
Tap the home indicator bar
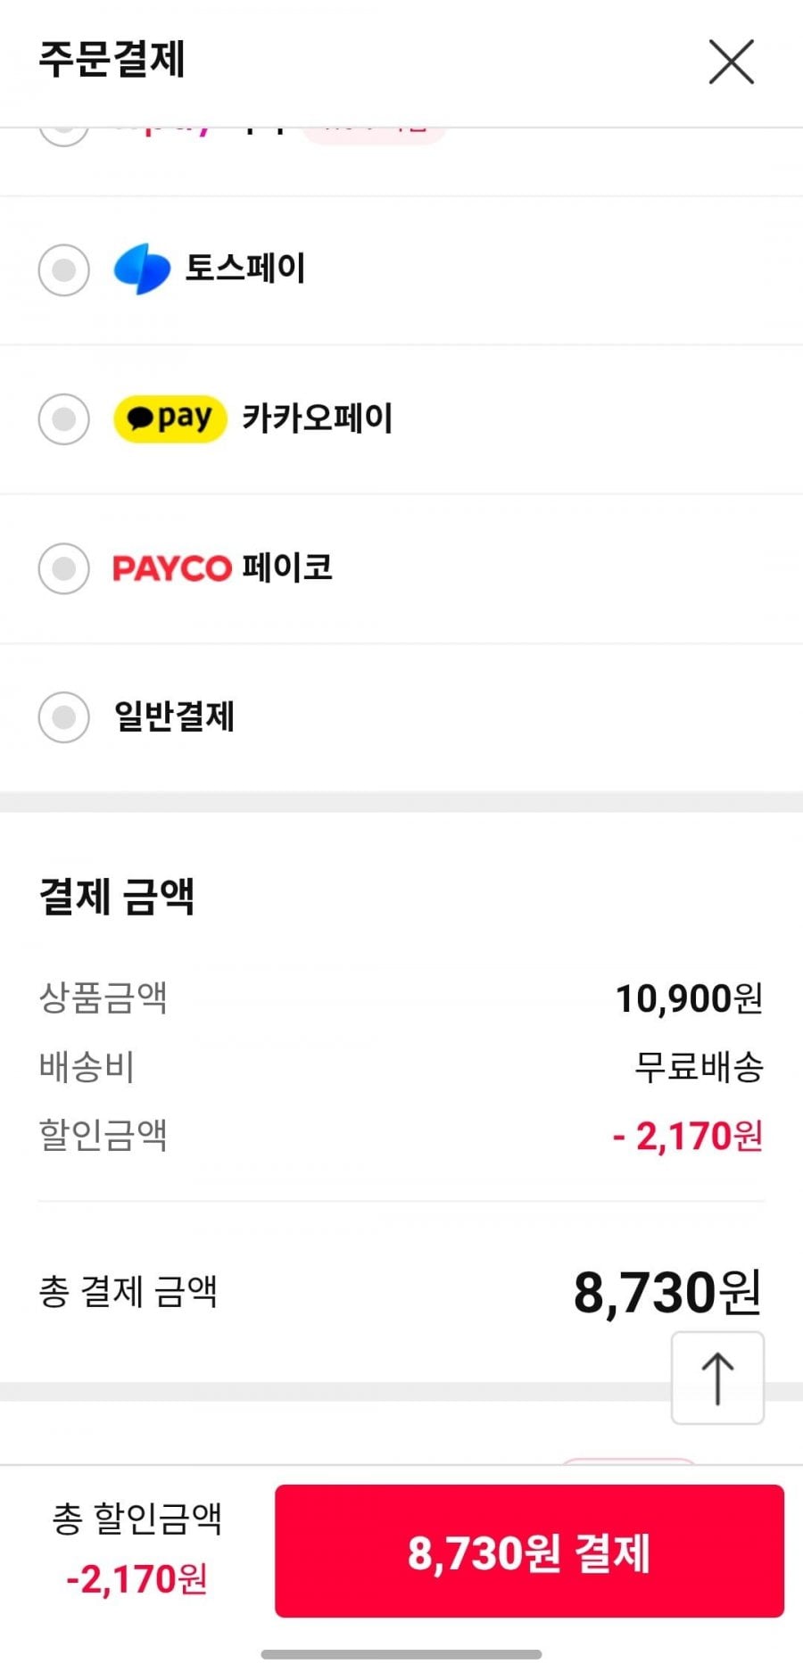(x=401, y=1654)
